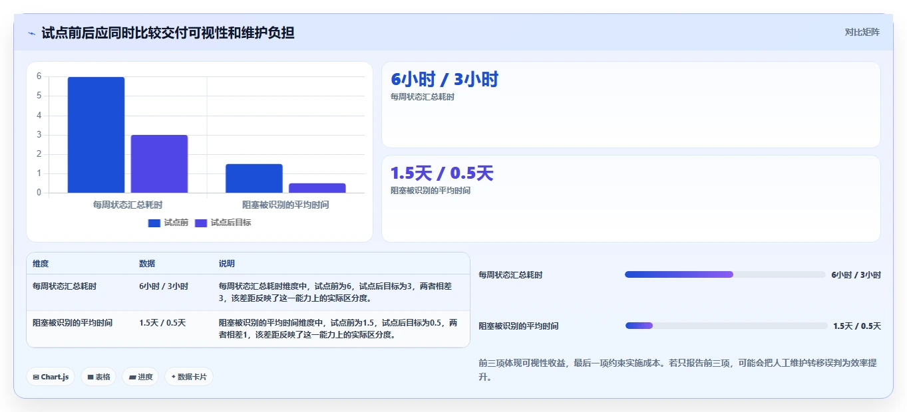This screenshot has width=907, height=412.
Task: Click the table cell reading 6小时 / 3小时
Action: (164, 286)
